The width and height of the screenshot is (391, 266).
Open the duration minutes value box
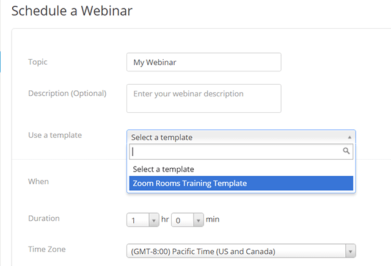[x=182, y=220]
